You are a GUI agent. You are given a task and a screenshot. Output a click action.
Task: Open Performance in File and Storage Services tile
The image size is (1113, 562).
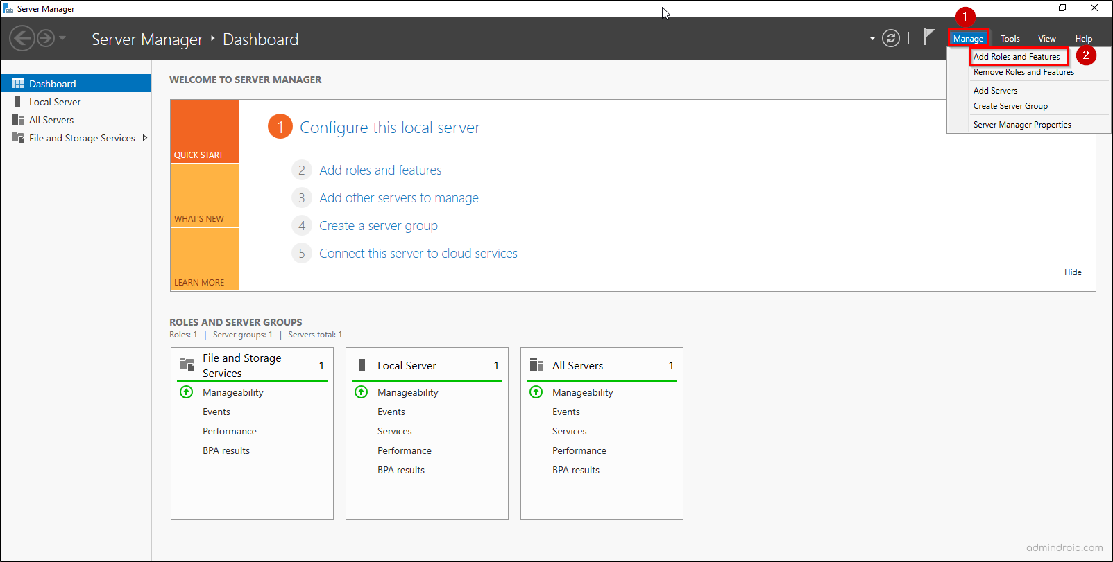coord(230,431)
